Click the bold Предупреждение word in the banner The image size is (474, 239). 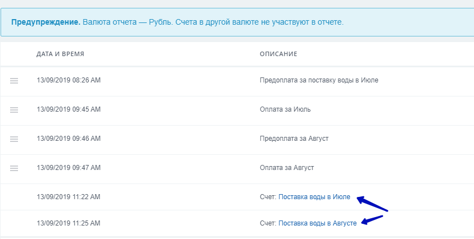coord(46,22)
